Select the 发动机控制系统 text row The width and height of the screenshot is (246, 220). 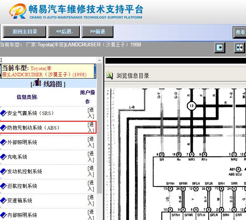tap(24, 171)
